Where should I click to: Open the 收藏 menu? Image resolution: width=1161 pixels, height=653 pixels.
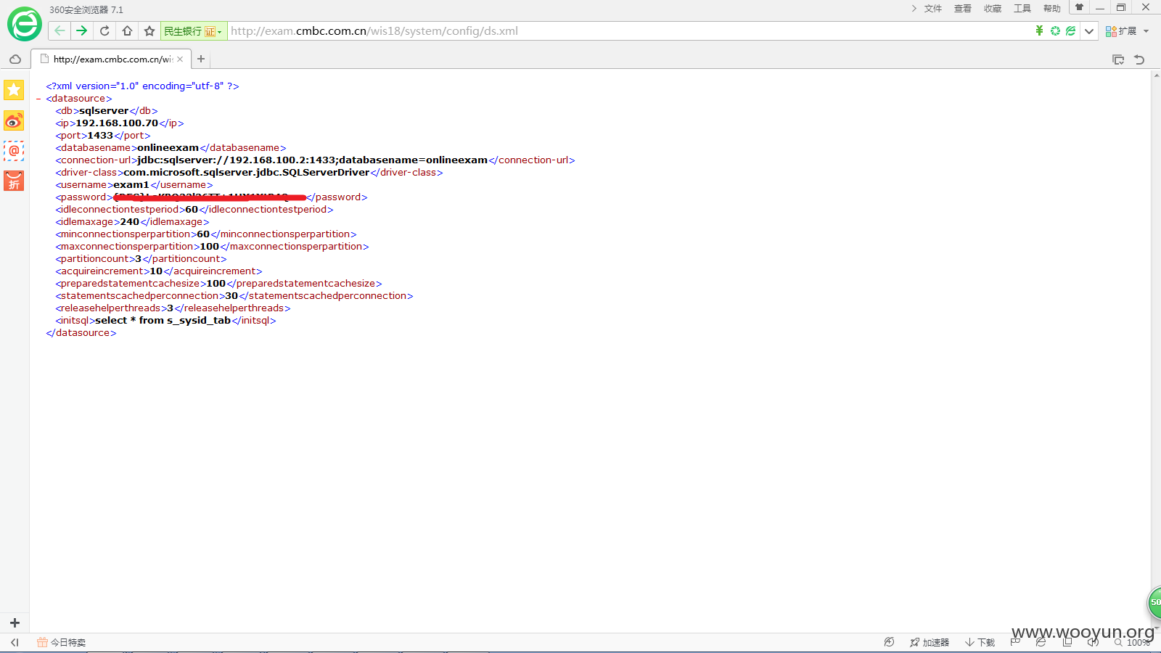pyautogui.click(x=993, y=9)
